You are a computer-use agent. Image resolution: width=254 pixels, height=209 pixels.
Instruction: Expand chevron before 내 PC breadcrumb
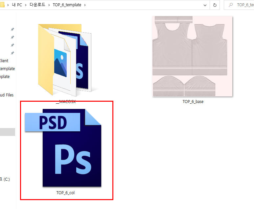[8, 5]
